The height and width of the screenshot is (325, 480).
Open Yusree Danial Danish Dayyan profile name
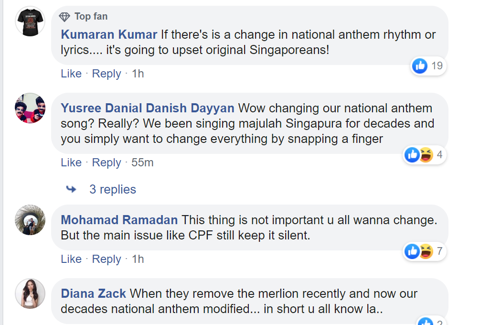(148, 108)
